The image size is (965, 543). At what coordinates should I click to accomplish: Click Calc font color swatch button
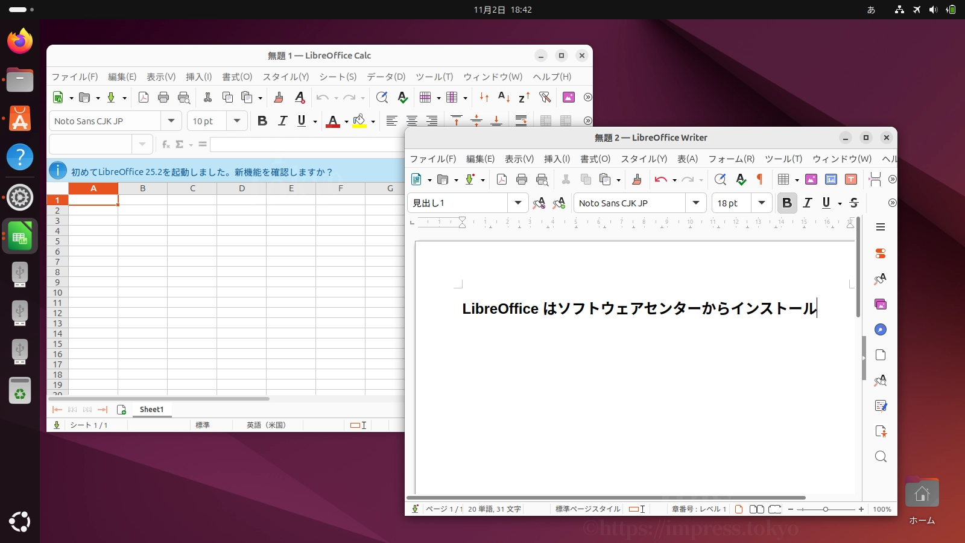(333, 121)
